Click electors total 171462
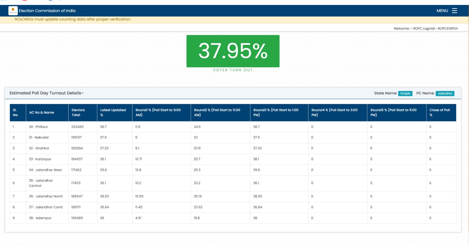469x246 pixels. point(76,170)
